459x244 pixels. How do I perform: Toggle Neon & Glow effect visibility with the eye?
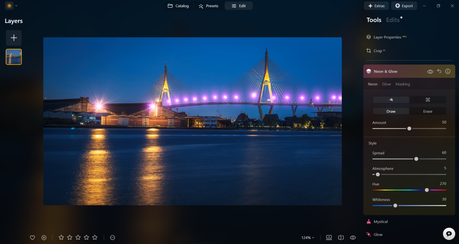pyautogui.click(x=430, y=71)
